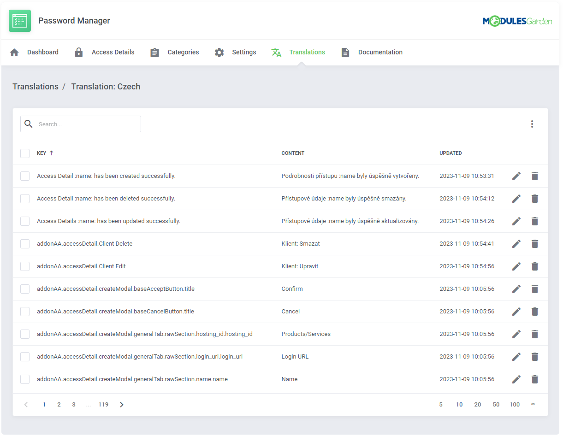Delete the 'has been created successfully' translation
The image size is (563, 436).
535,176
